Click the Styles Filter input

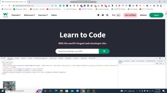pyautogui.click(x=136, y=64)
